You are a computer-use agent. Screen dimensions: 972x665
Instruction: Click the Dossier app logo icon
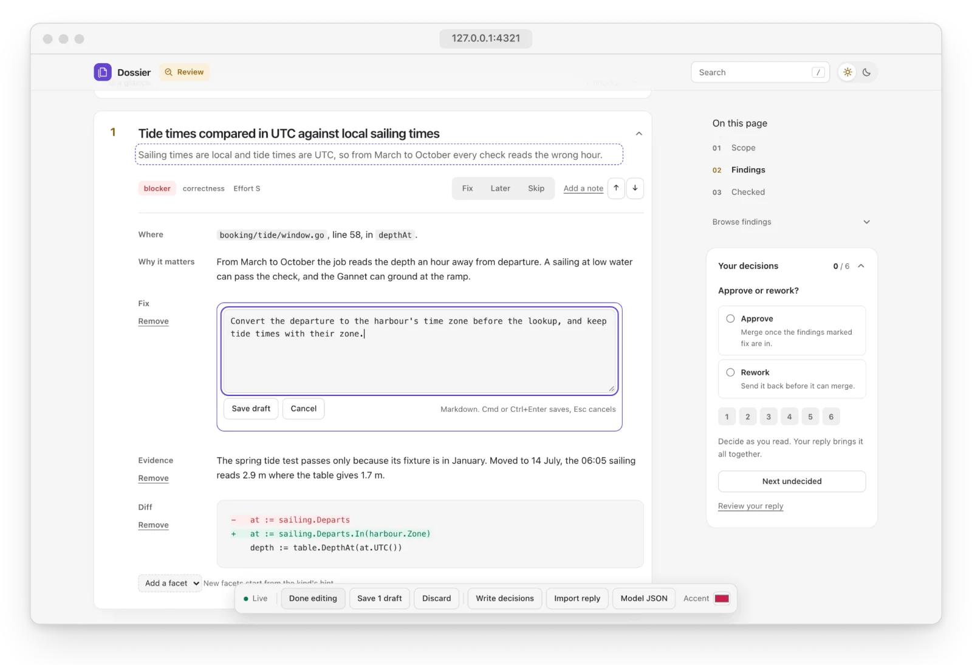click(103, 72)
